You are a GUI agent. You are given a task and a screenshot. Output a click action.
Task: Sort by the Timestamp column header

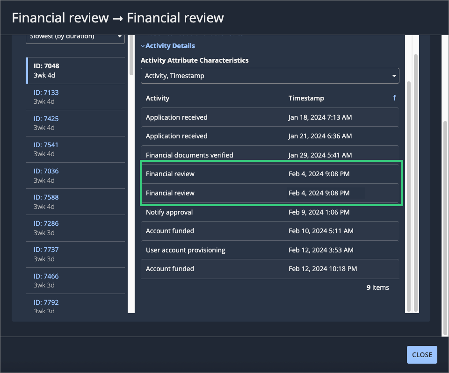click(x=306, y=98)
